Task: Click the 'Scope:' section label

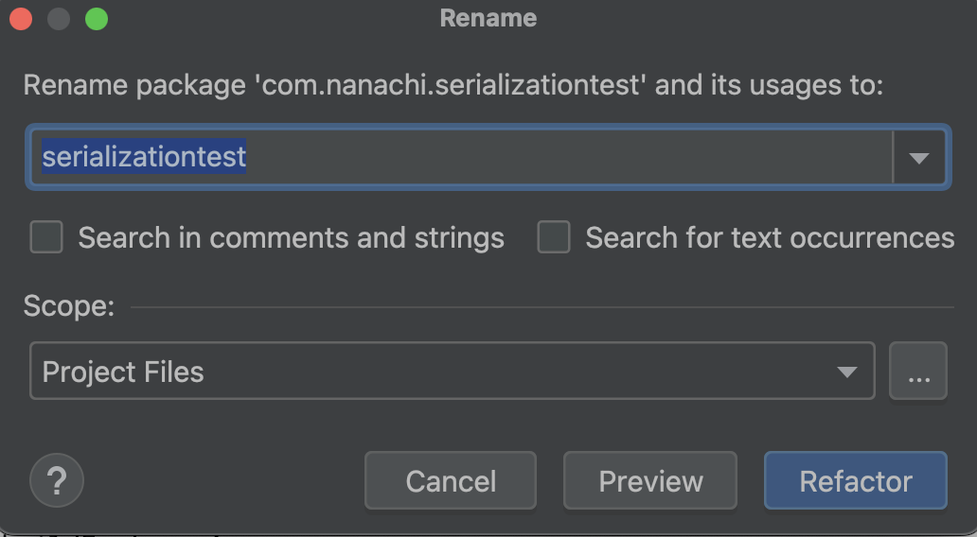Action: (69, 306)
